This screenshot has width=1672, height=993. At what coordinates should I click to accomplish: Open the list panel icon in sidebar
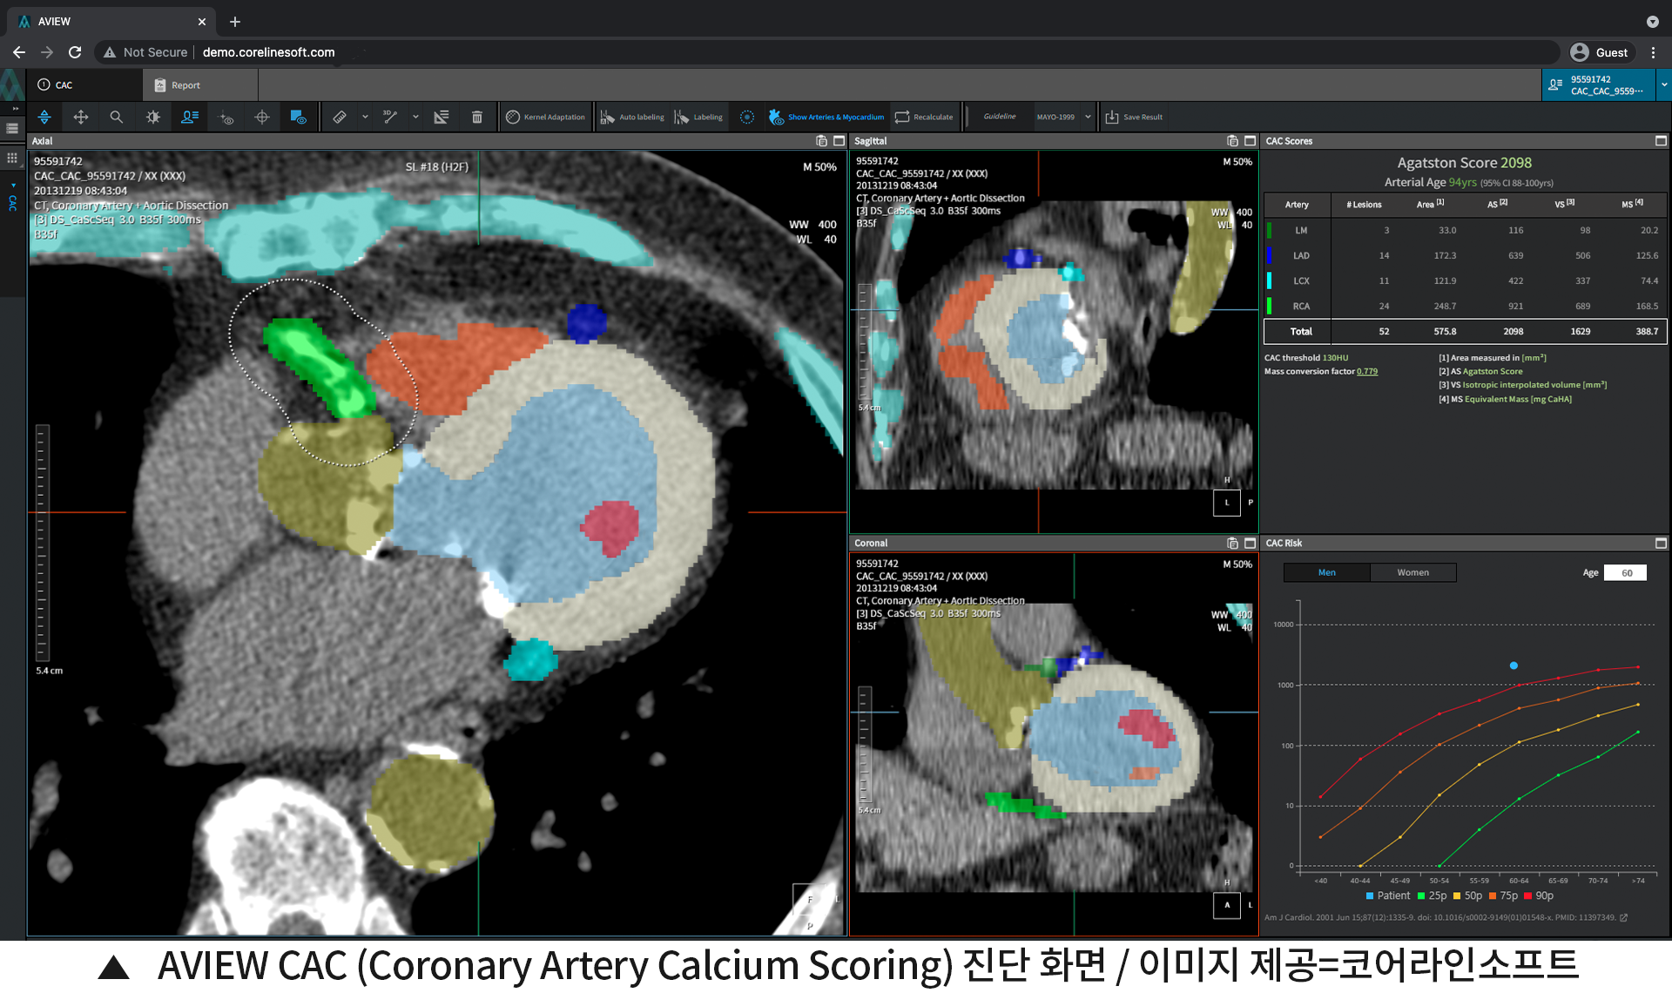click(x=12, y=129)
